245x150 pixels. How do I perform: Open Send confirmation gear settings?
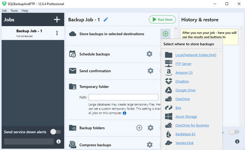pyautogui.click(x=150, y=71)
